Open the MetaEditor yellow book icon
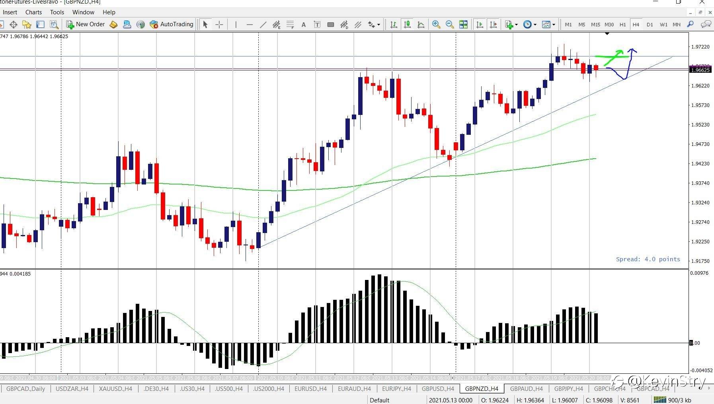 [113, 24]
